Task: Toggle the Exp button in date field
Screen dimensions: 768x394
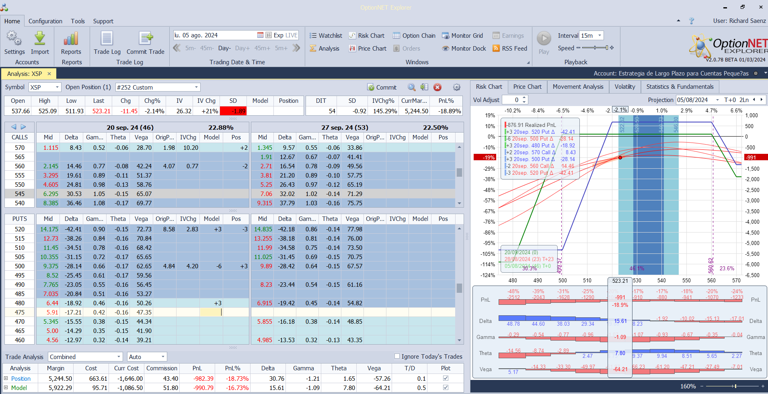Action: click(x=278, y=35)
